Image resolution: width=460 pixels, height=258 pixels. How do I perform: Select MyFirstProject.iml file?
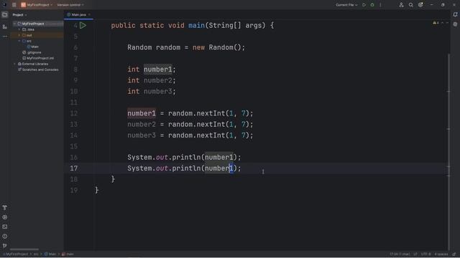tap(38, 58)
